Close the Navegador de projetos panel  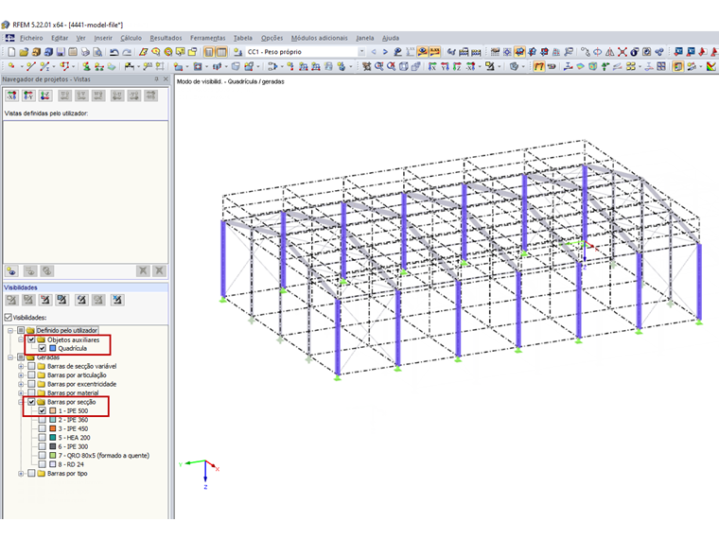[166, 79]
